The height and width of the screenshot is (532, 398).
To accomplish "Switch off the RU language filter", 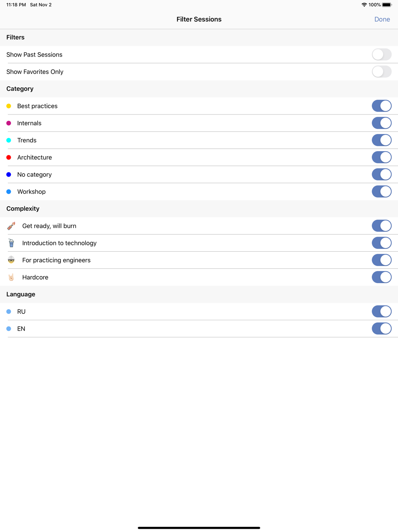I will (x=381, y=311).
